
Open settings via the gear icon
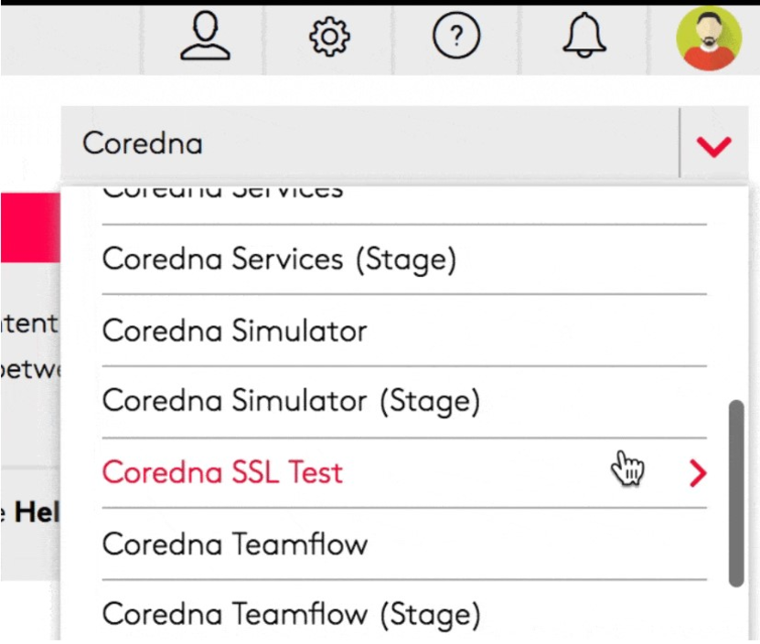click(329, 37)
